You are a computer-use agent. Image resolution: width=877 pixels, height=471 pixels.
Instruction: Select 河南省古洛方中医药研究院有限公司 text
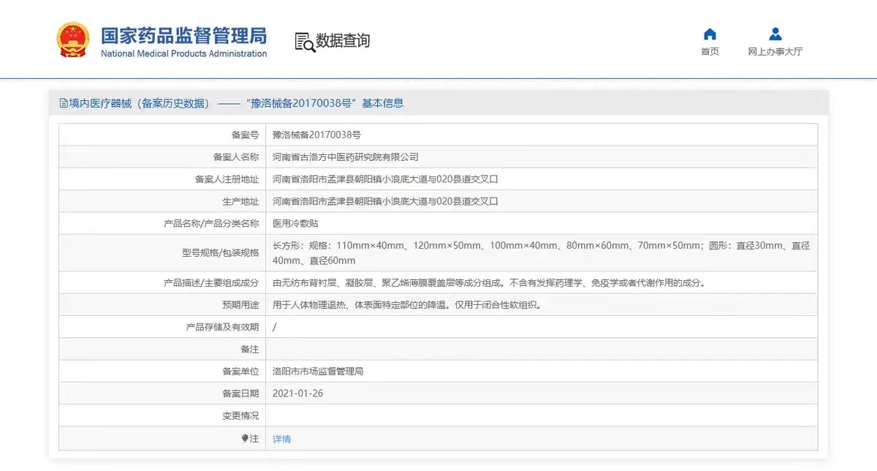tap(345, 157)
